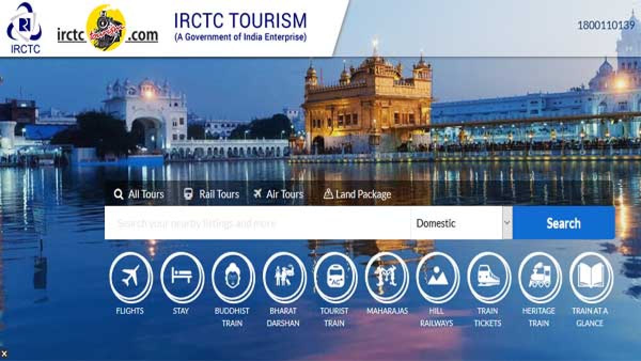
Task: Open Bharat Darshan icon
Action: click(x=284, y=277)
